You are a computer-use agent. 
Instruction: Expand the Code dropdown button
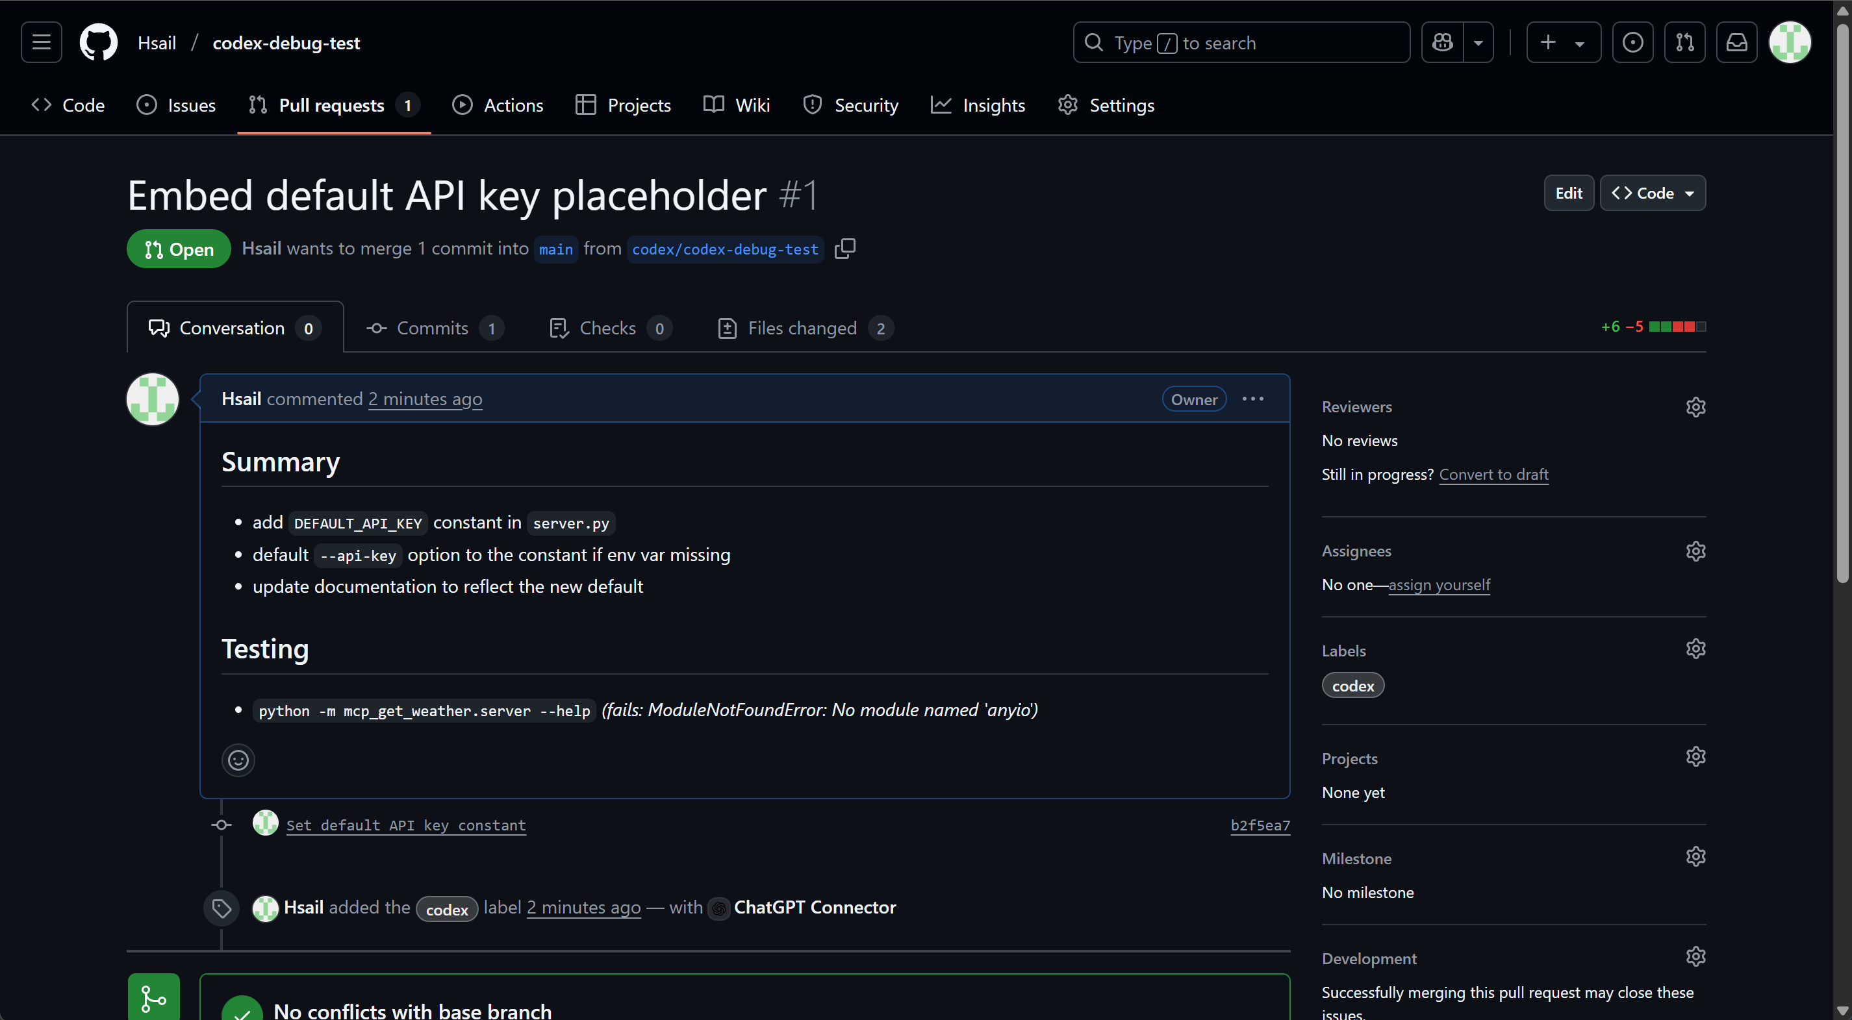click(x=1652, y=193)
